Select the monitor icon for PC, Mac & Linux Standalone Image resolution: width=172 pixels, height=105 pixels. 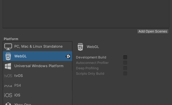(x=8, y=47)
